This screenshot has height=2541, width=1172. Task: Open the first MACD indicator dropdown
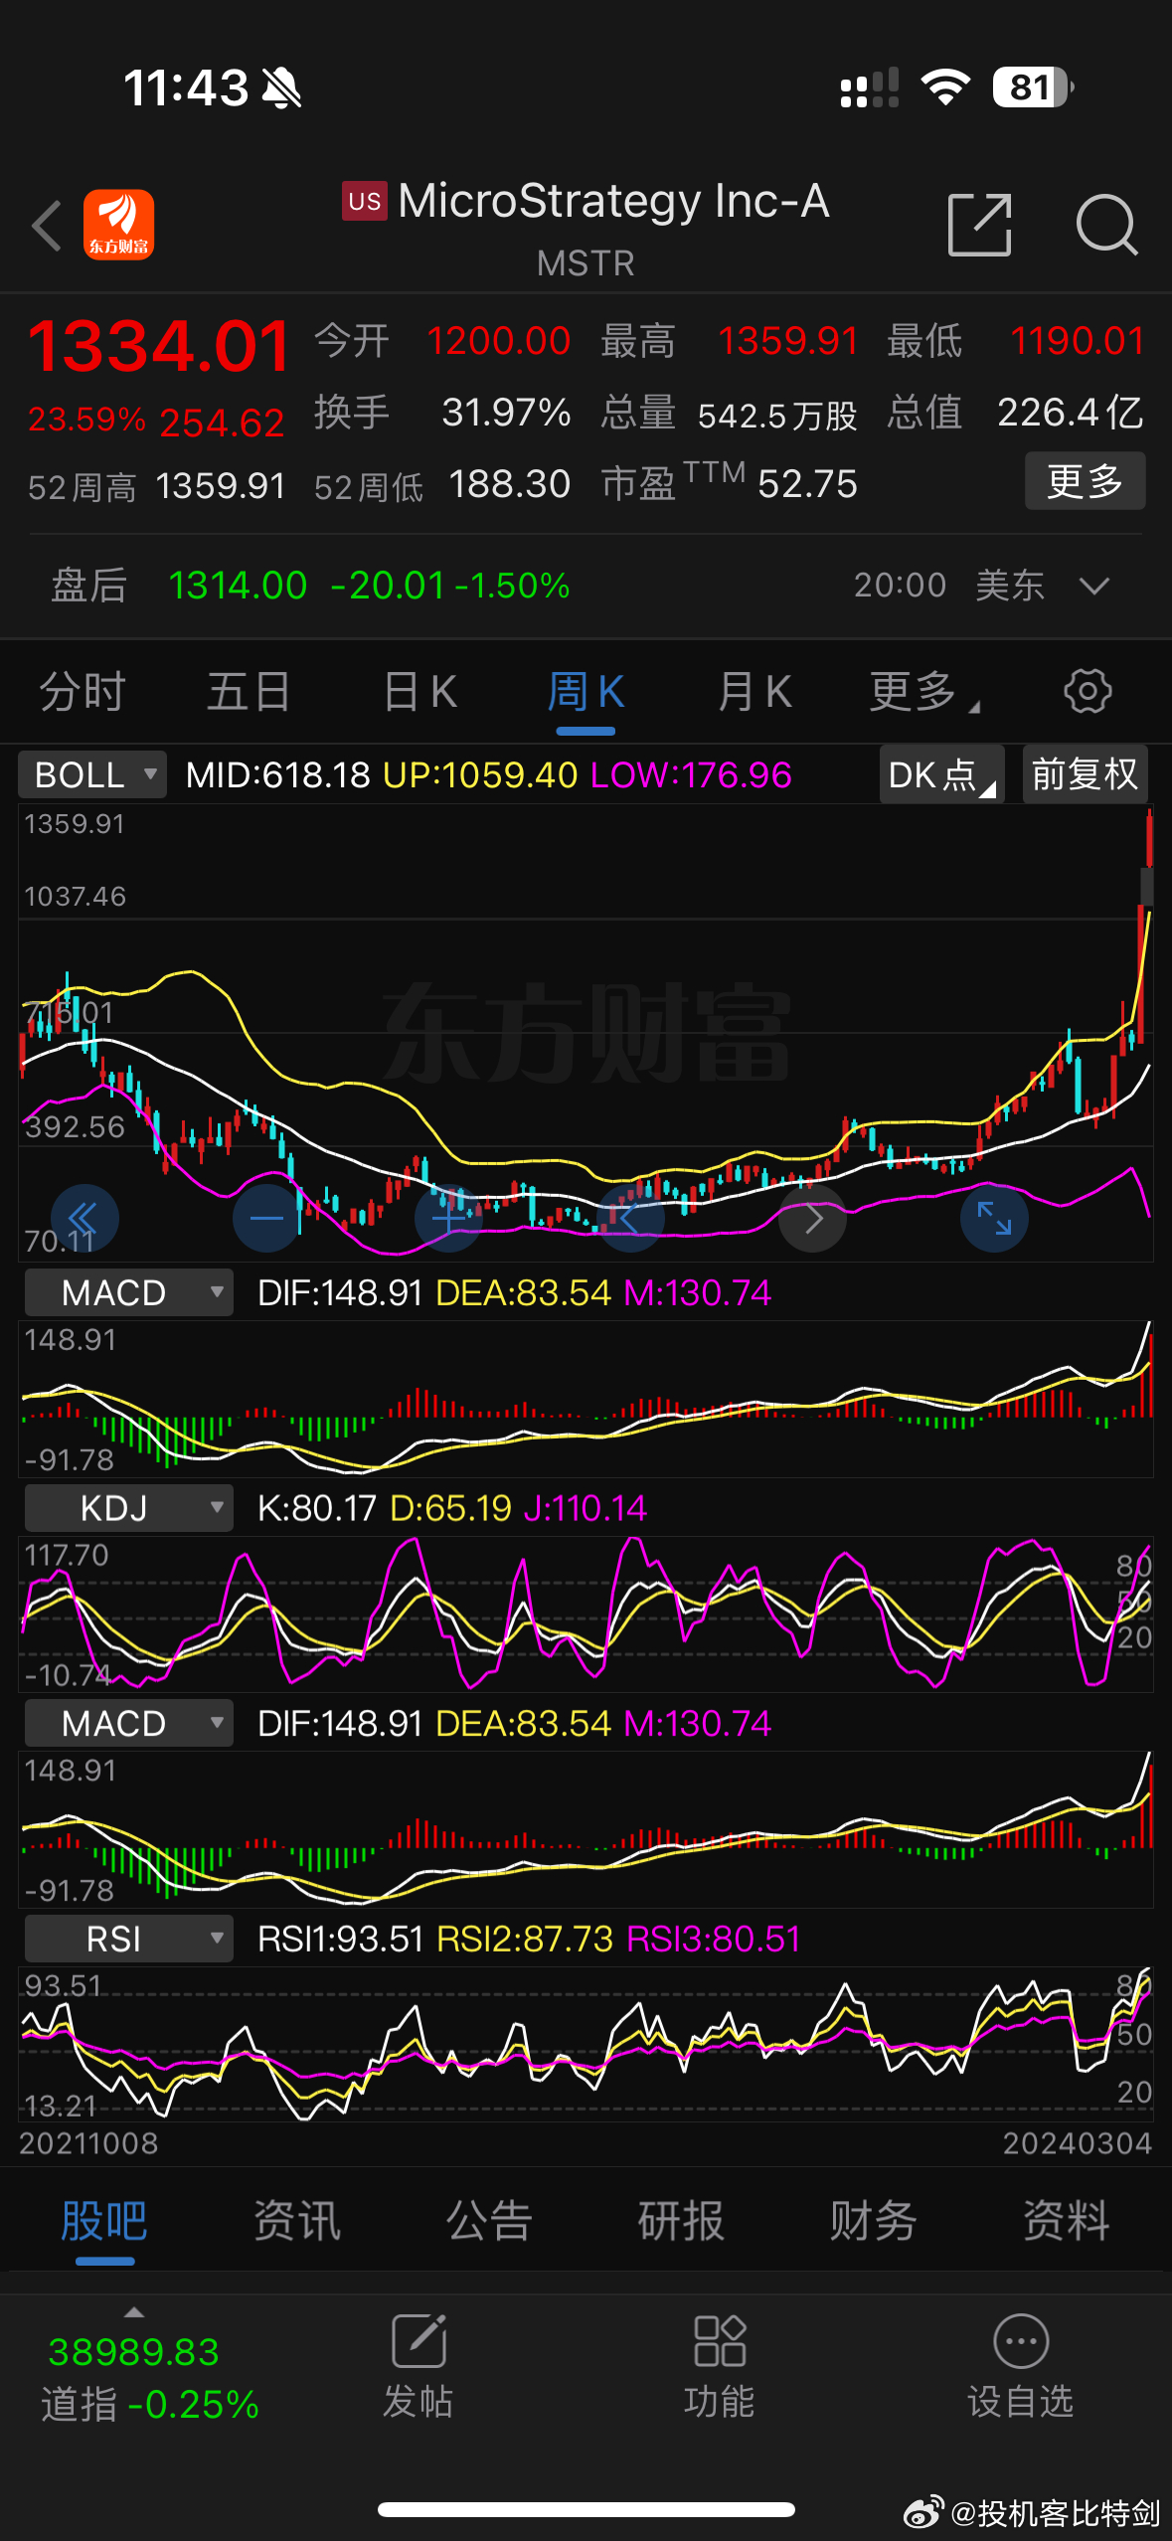pyautogui.click(x=128, y=1292)
